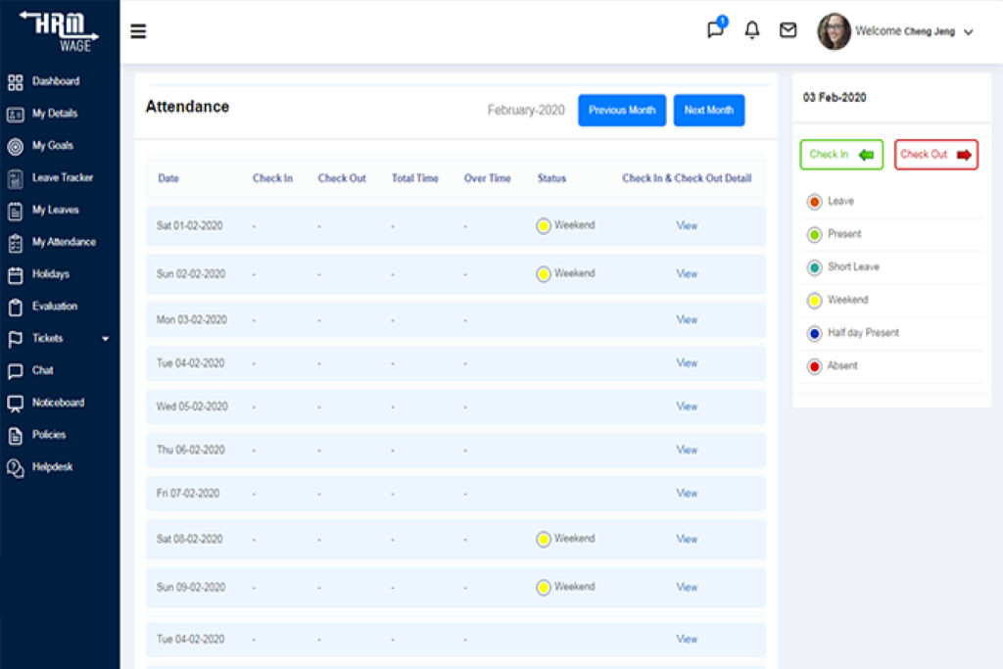
Task: Click the Over Time column header
Action: (488, 178)
